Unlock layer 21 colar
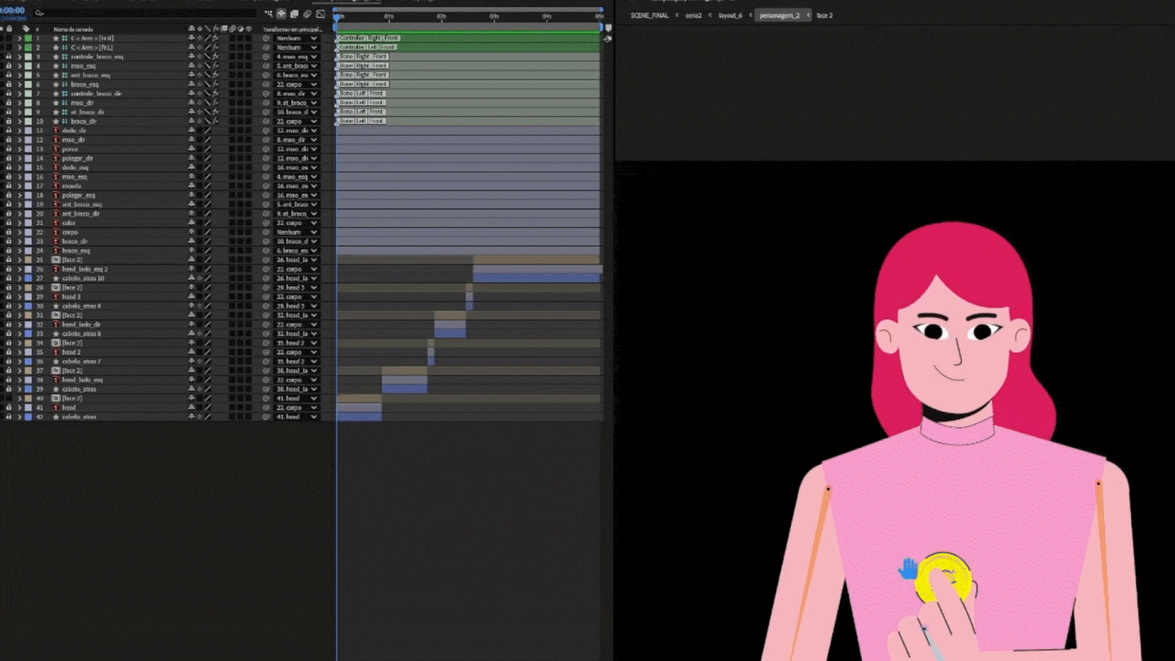Screen dimensions: 1175x661 click(x=9, y=223)
